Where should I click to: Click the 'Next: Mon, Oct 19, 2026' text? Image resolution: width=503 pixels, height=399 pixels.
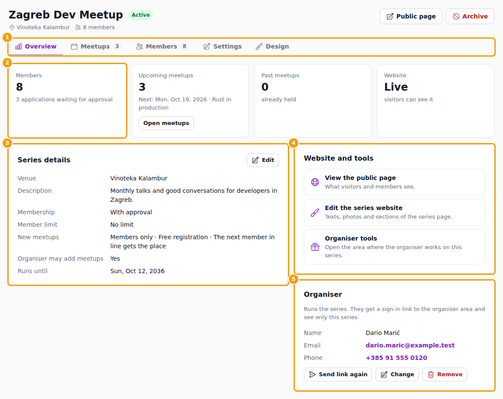pos(173,100)
